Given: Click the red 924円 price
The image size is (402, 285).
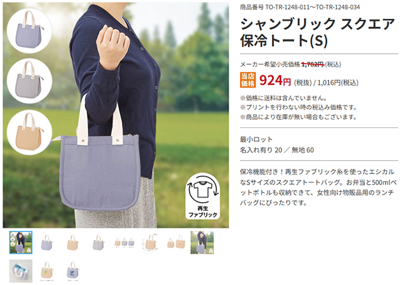Looking at the screenshot, I should [x=275, y=80].
